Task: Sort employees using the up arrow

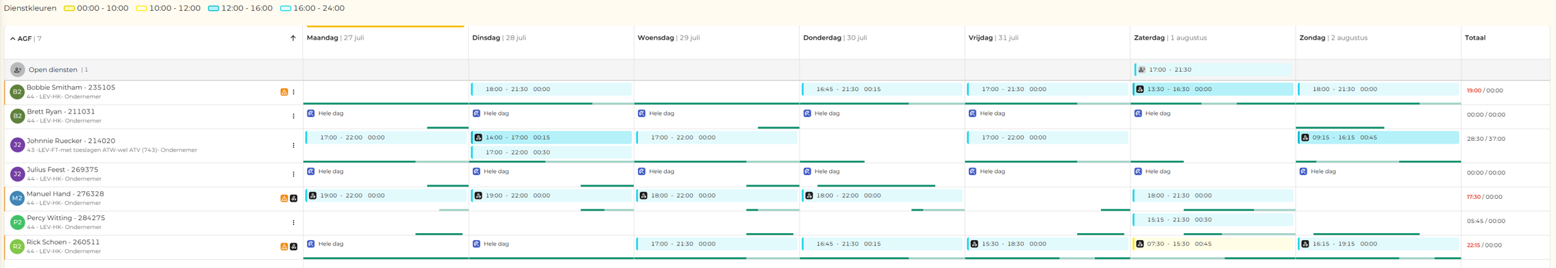Action: tap(293, 38)
